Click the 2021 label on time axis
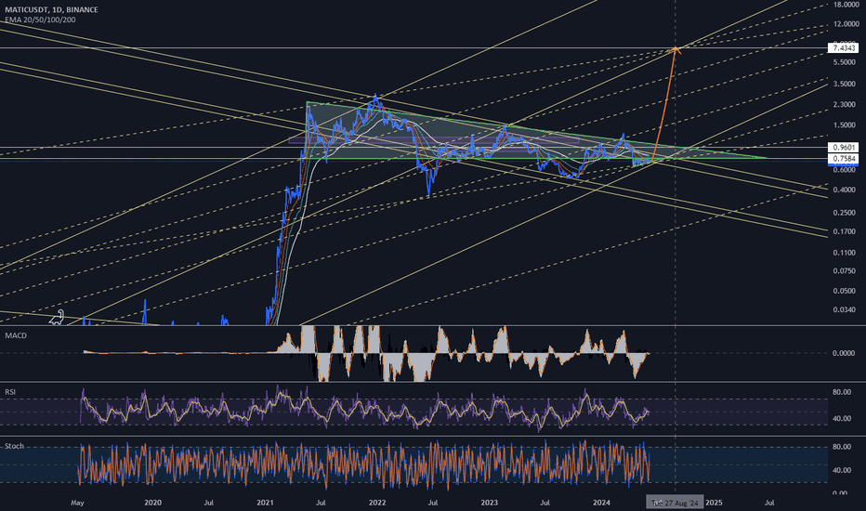Image resolution: width=866 pixels, height=511 pixels. (265, 503)
